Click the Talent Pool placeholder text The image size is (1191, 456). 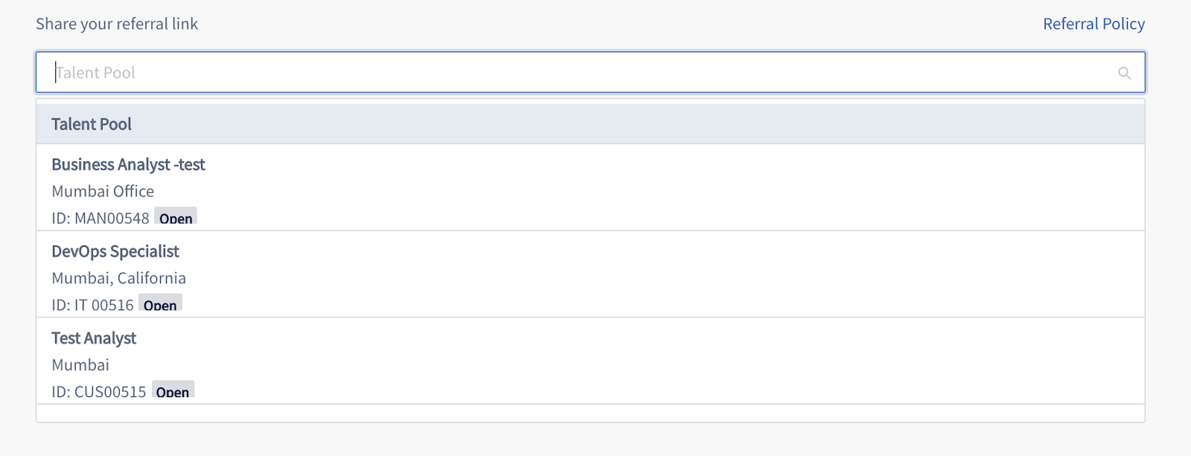point(96,73)
